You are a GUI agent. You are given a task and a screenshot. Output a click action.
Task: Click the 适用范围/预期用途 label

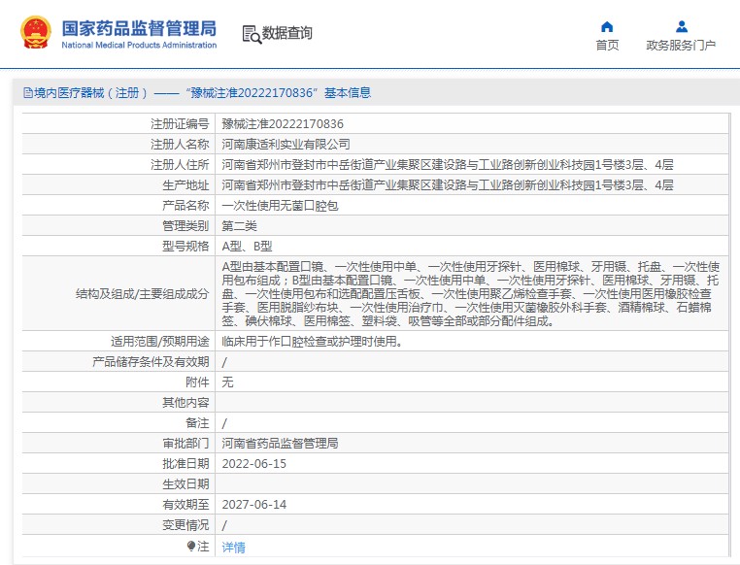[x=159, y=341]
